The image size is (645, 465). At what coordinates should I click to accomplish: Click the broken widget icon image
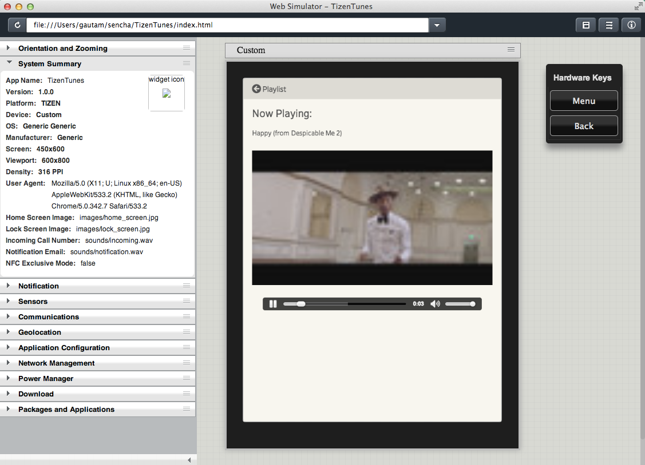click(166, 93)
